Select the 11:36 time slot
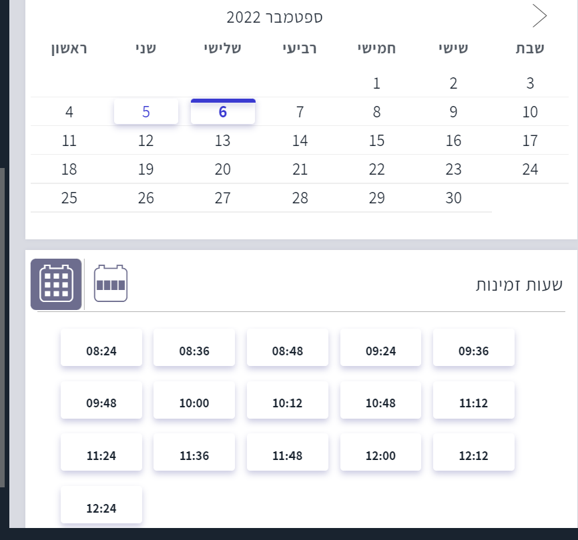 click(194, 456)
